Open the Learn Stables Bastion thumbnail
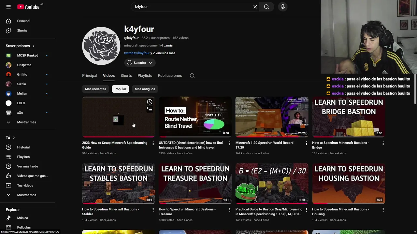Viewport: 417px width, 234px height. 119,184
